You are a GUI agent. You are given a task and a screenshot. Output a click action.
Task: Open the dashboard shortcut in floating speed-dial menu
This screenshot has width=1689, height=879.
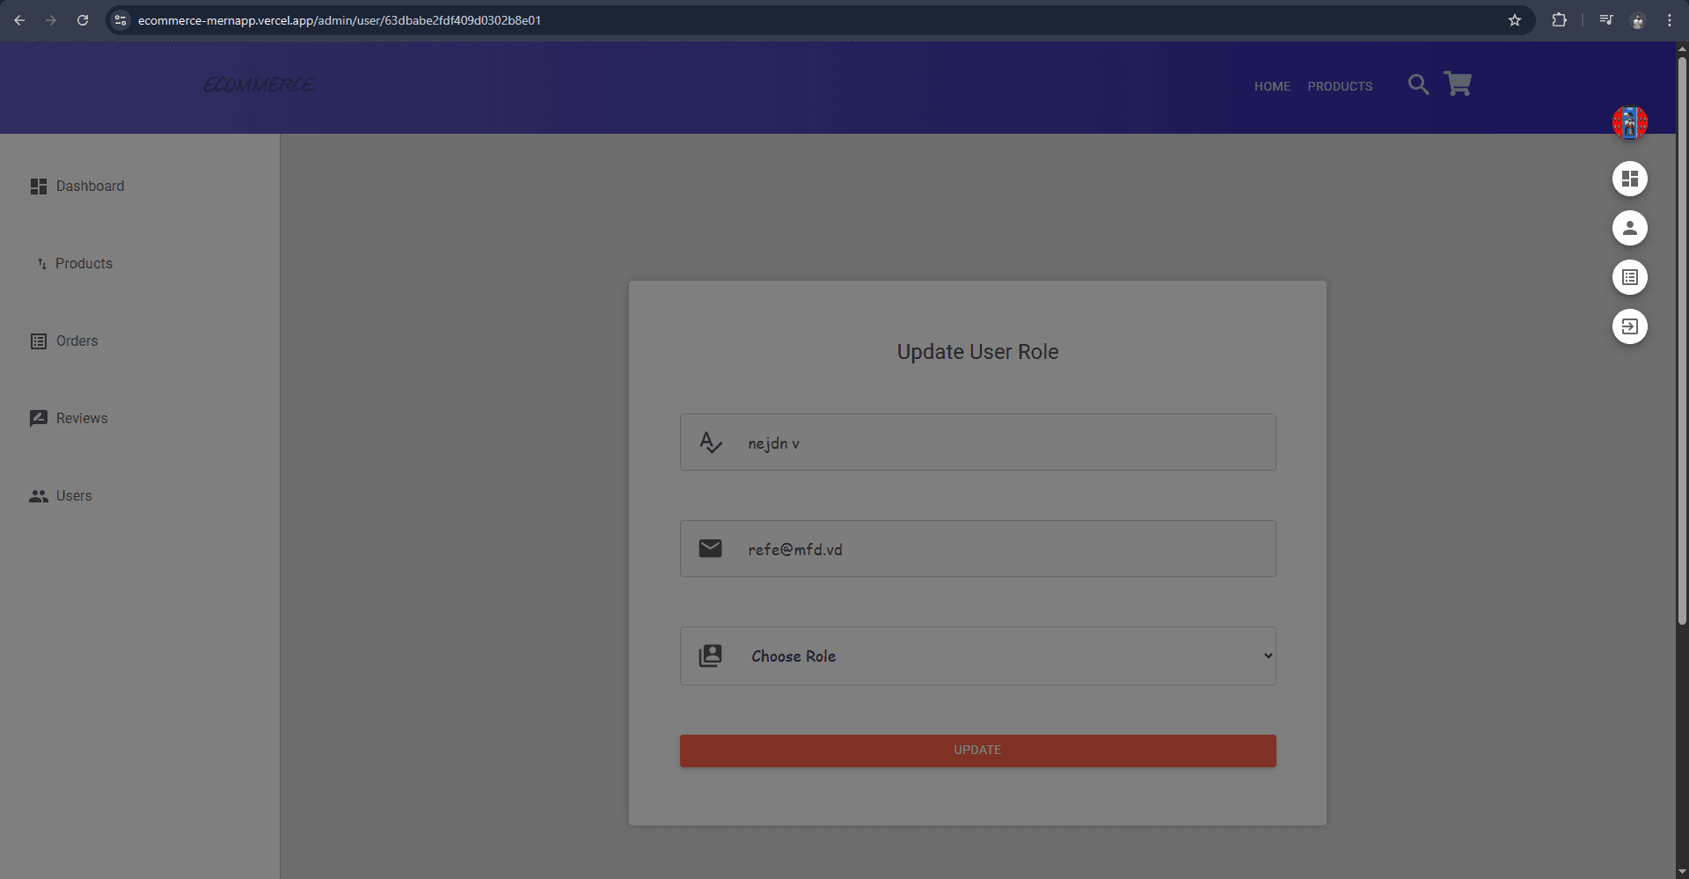pos(1629,179)
